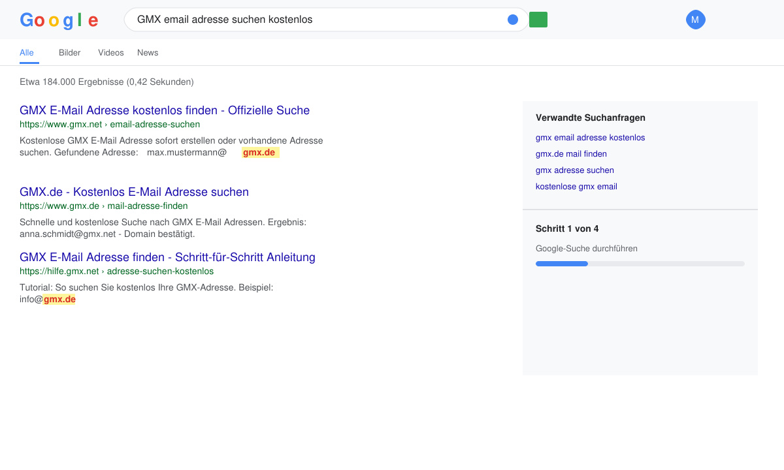This screenshot has height=470, width=784.
Task: Open the M account avatar
Action: (695, 20)
